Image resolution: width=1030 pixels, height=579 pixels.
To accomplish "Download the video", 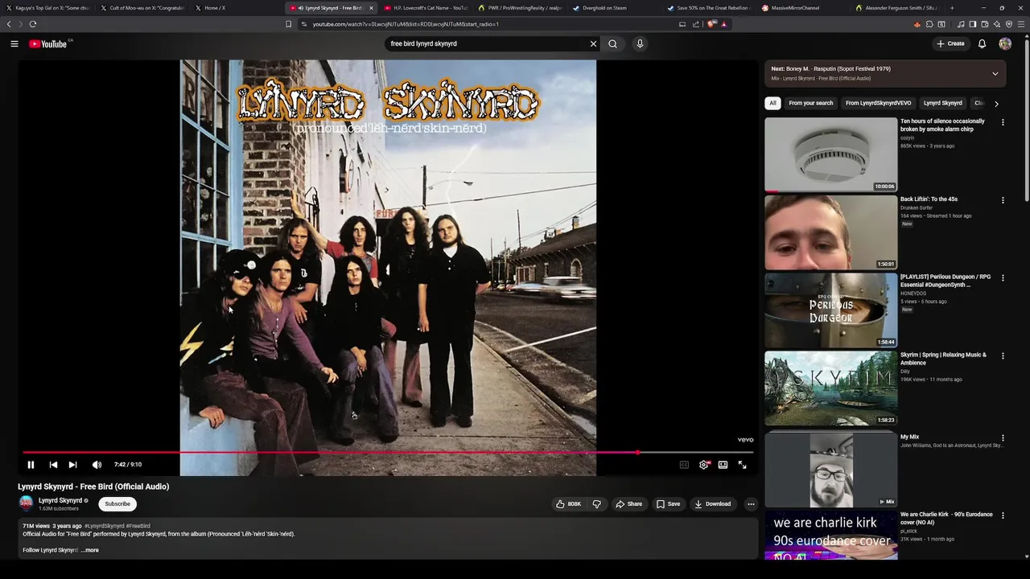I will tap(713, 504).
